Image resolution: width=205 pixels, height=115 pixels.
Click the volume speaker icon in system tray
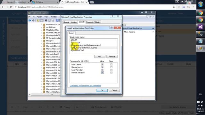[x=202, y=105]
